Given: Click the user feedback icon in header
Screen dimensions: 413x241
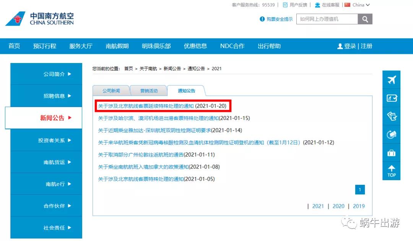Looking at the screenshot, I should 285,5.
